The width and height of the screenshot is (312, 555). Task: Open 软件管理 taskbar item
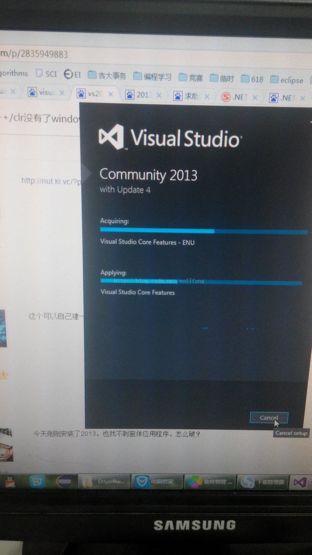[x=211, y=482]
